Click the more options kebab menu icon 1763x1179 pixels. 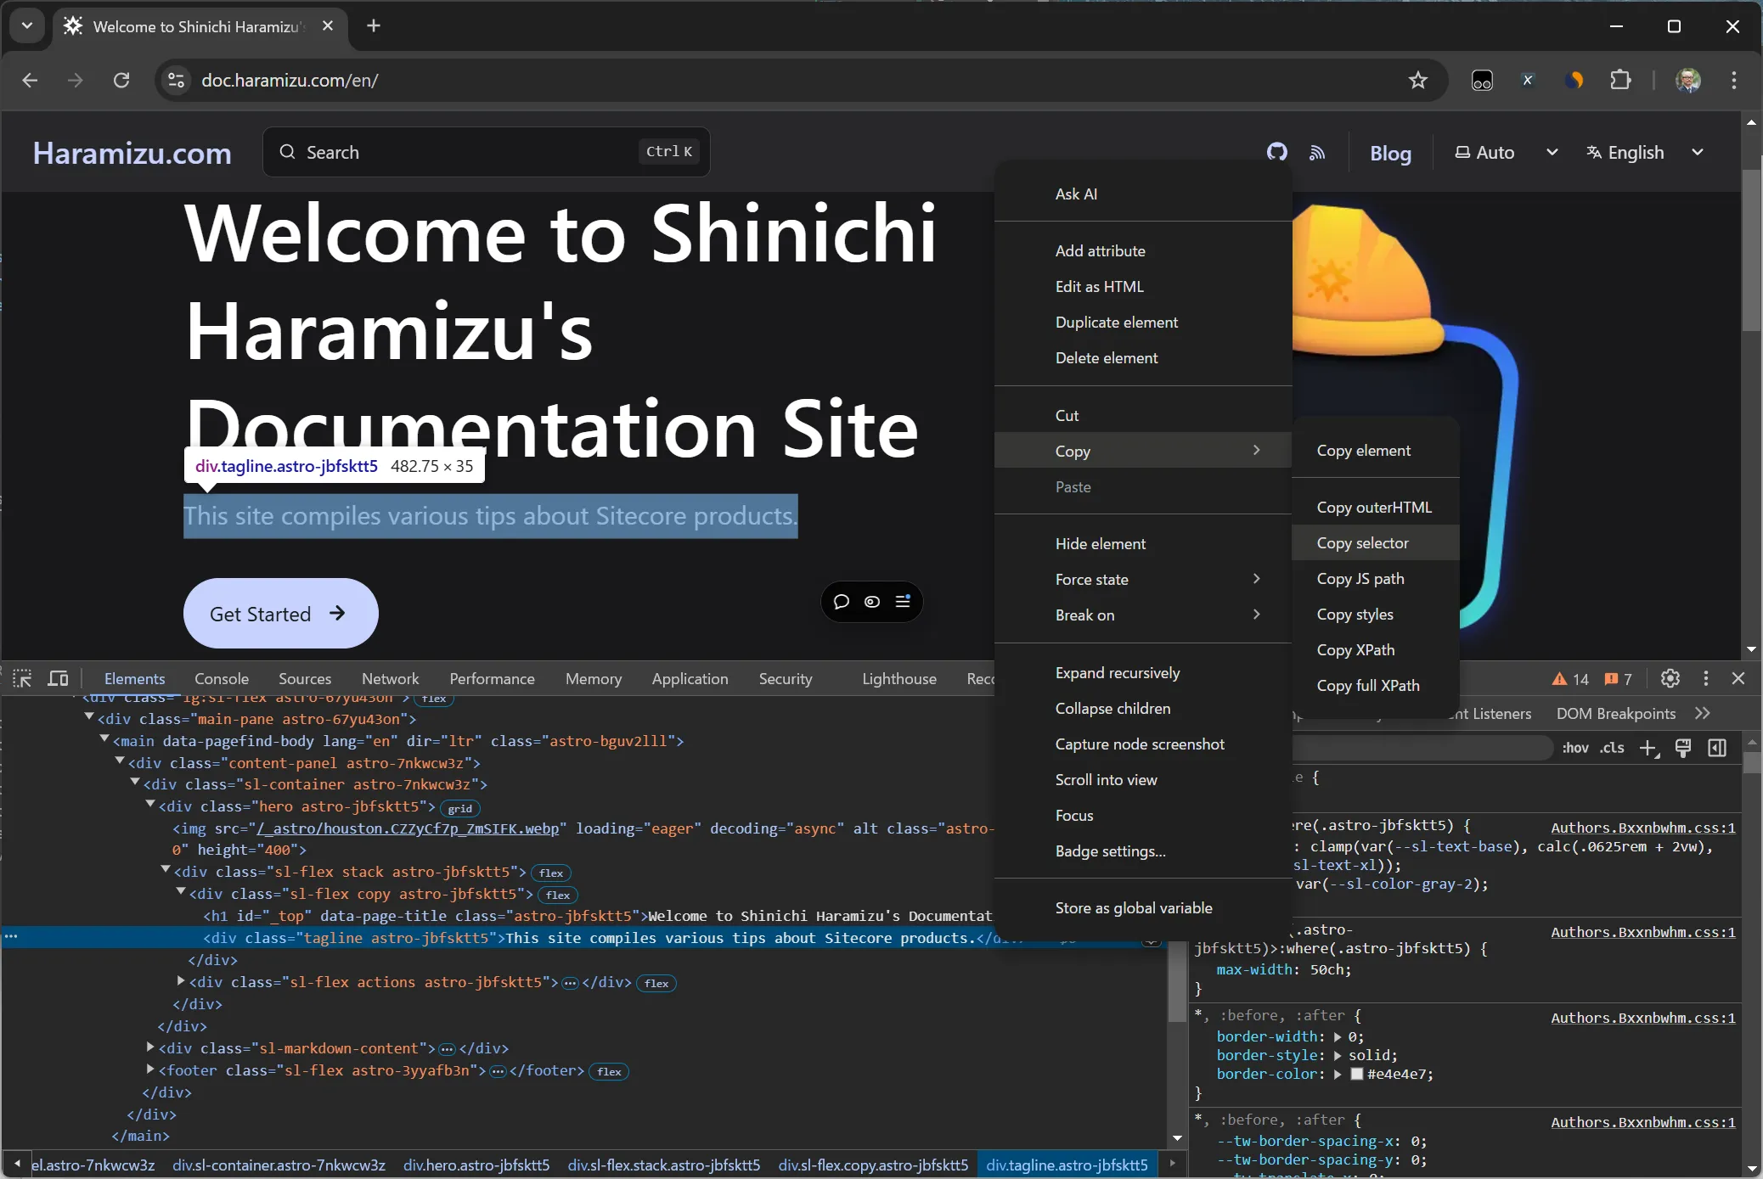pos(1706,677)
